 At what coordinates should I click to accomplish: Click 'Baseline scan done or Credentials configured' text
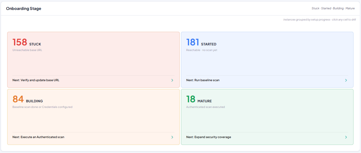pyautogui.click(x=42, y=107)
